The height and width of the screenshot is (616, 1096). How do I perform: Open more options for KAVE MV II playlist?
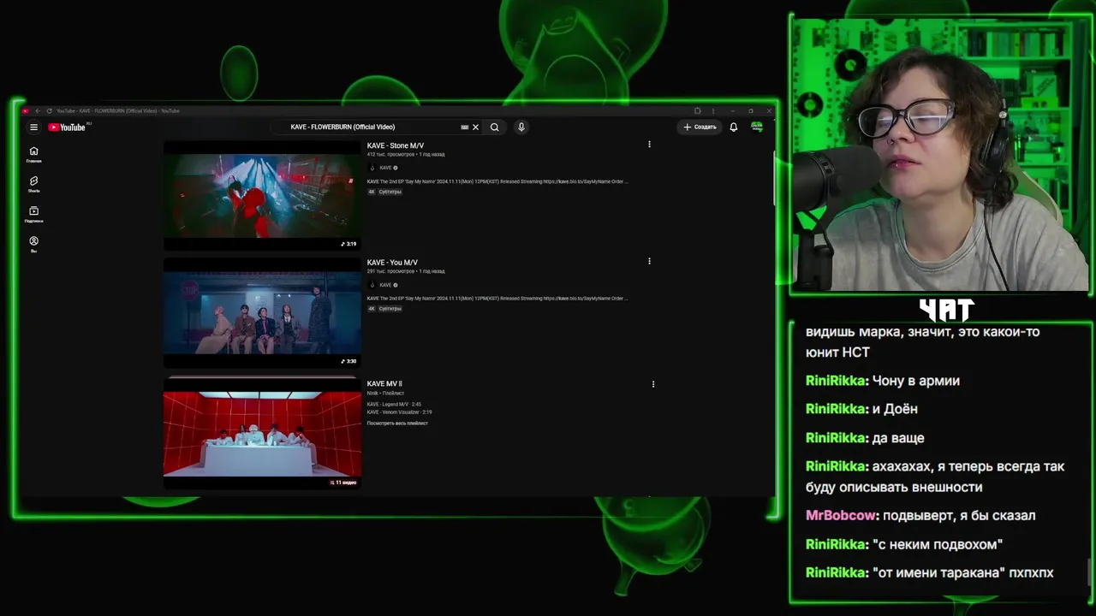click(x=653, y=384)
